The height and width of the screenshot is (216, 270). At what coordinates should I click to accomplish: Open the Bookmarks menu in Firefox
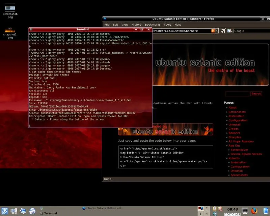pyautogui.click(x=153, y=24)
